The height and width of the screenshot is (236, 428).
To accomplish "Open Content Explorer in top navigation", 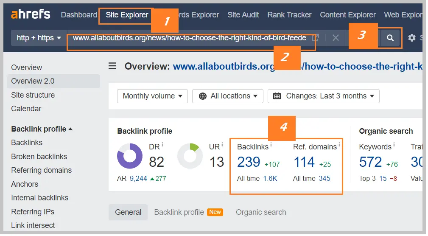I will [x=348, y=15].
